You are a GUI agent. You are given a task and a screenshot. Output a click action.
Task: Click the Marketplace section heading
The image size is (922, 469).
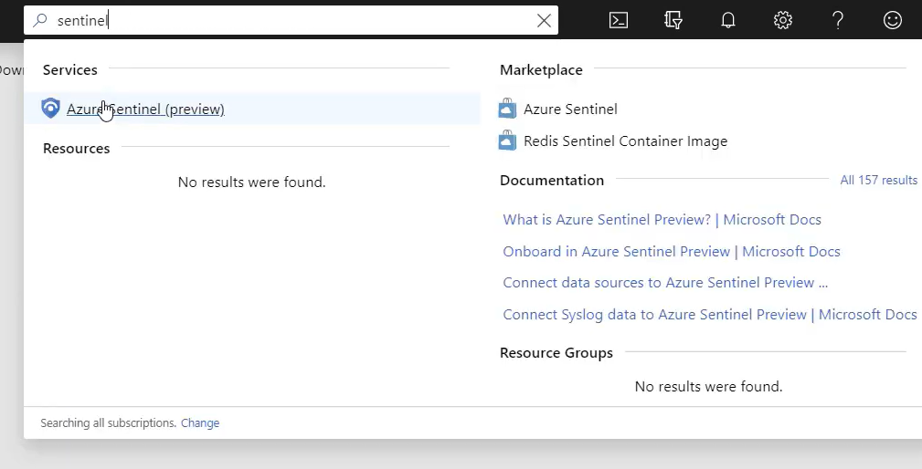click(x=541, y=70)
